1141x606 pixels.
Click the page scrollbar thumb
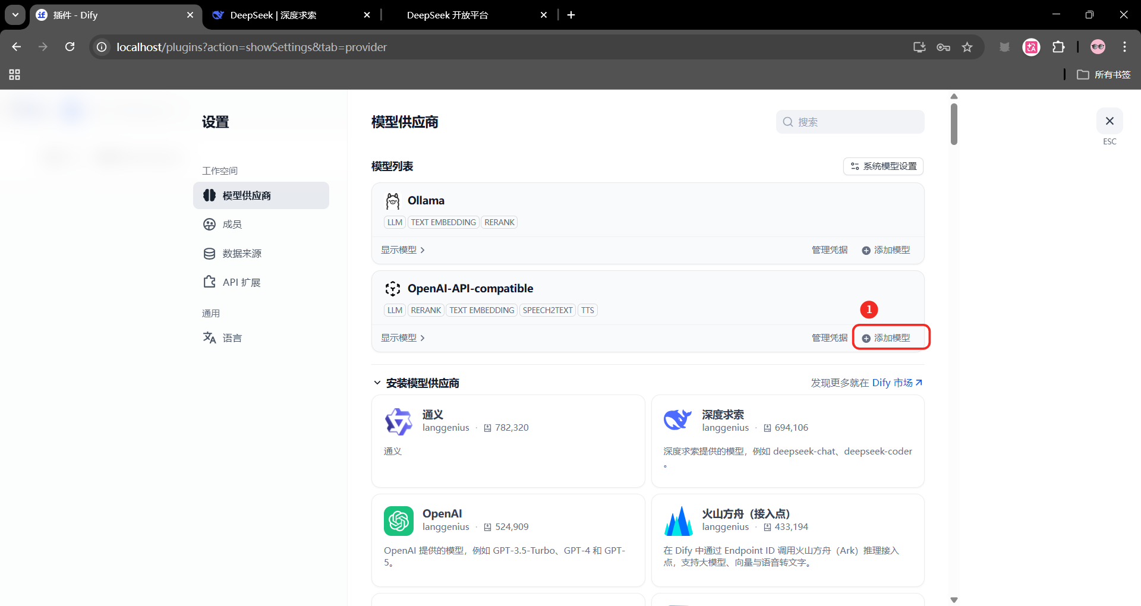coord(954,124)
